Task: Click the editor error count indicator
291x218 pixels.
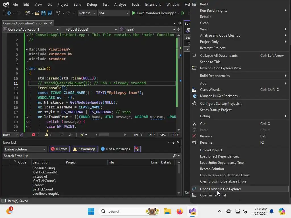Action: click(35, 135)
